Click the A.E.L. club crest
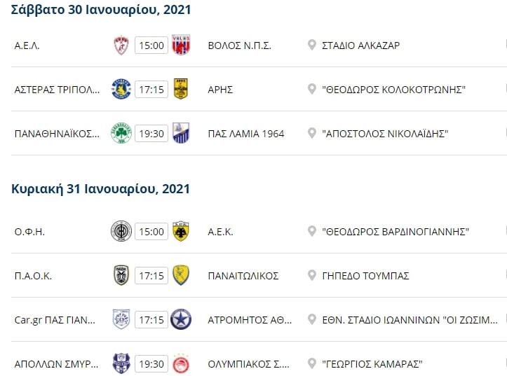507x376 pixels. point(121,46)
